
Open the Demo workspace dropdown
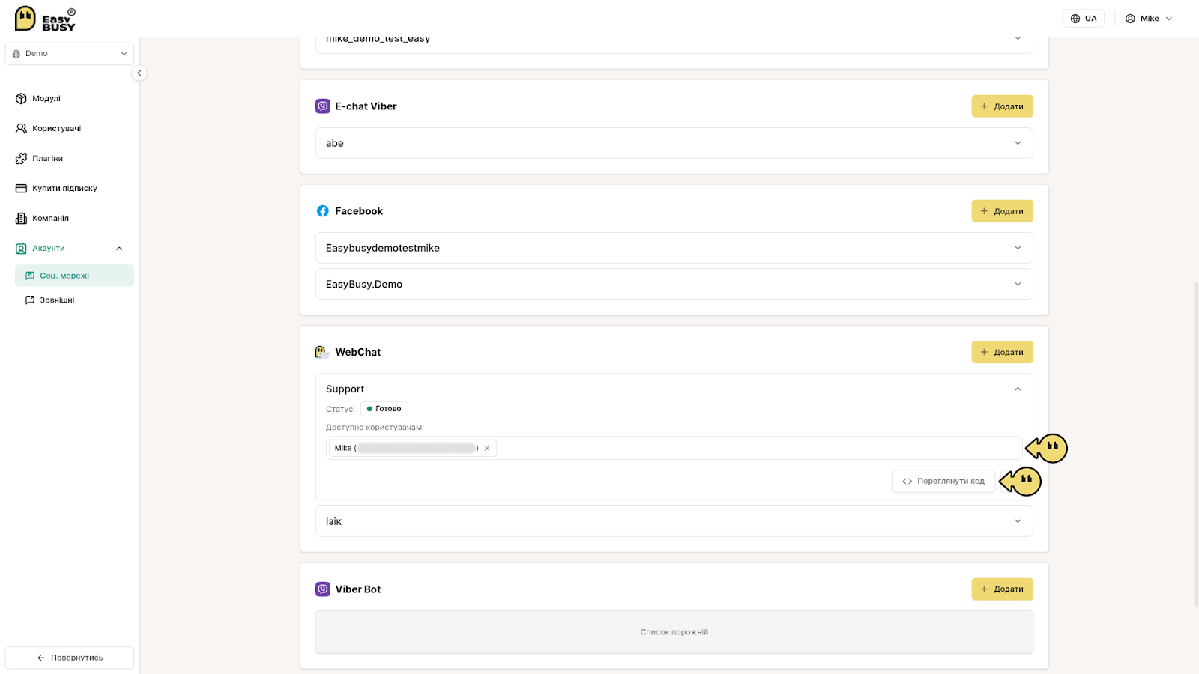70,54
